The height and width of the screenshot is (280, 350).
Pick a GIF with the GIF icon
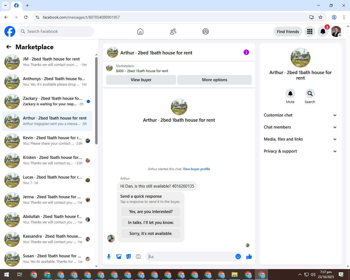click(x=138, y=256)
